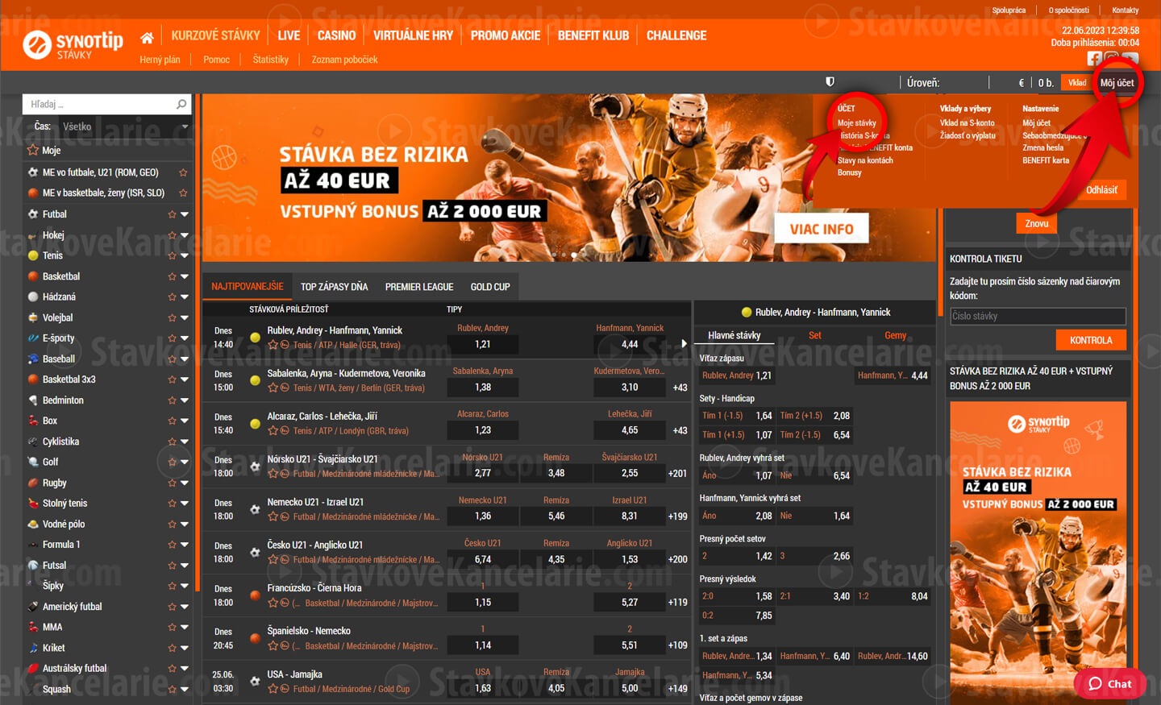Expand the Futbal category arrow
The height and width of the screenshot is (705, 1161).
[x=185, y=214]
